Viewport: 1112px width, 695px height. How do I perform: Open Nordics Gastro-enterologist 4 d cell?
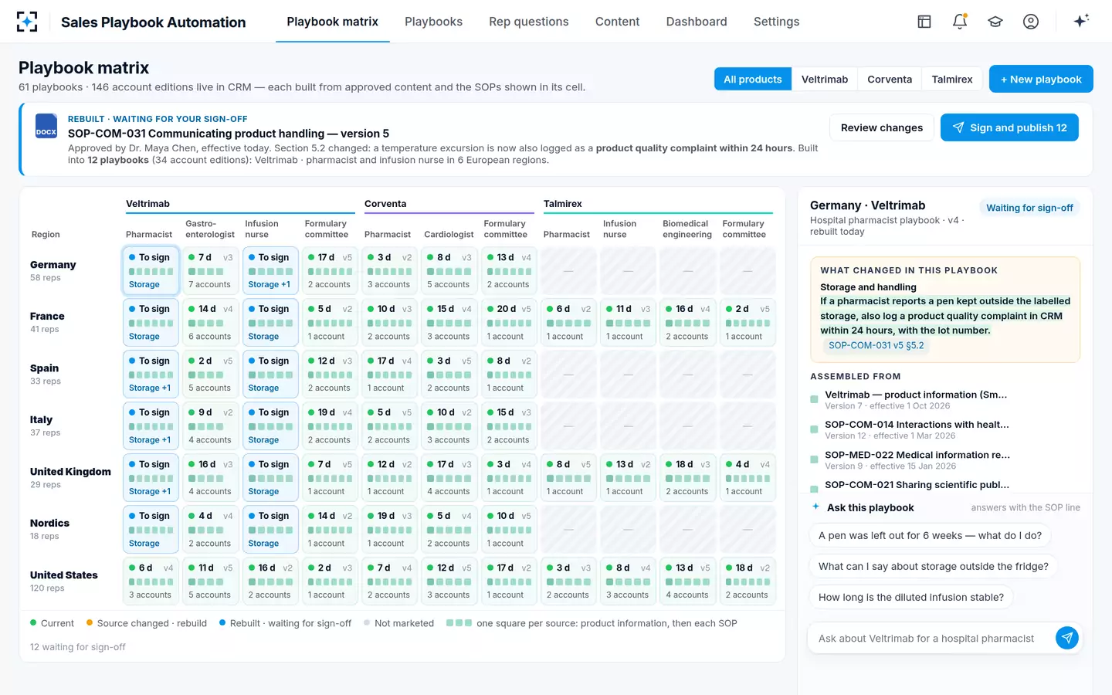[211, 529]
